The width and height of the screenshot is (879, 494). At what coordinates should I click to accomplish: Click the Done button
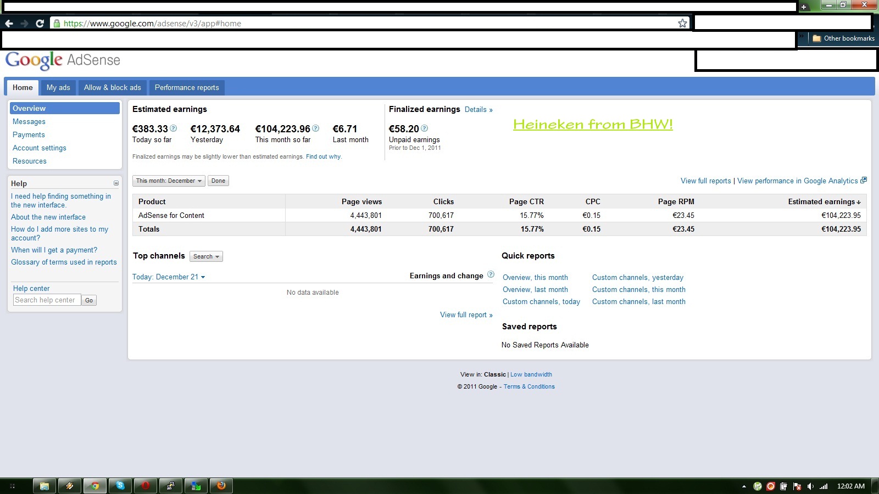[x=218, y=181]
